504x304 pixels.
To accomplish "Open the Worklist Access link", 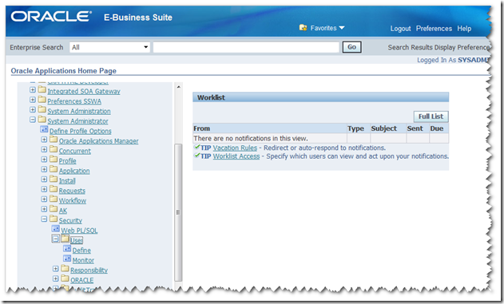I will [x=236, y=156].
